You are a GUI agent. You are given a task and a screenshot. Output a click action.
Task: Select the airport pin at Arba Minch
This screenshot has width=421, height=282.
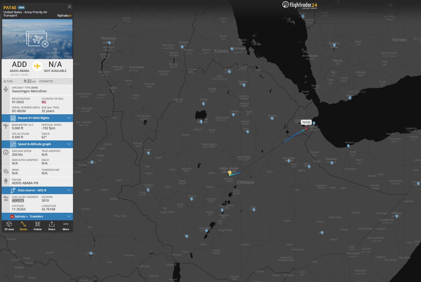[207, 231]
